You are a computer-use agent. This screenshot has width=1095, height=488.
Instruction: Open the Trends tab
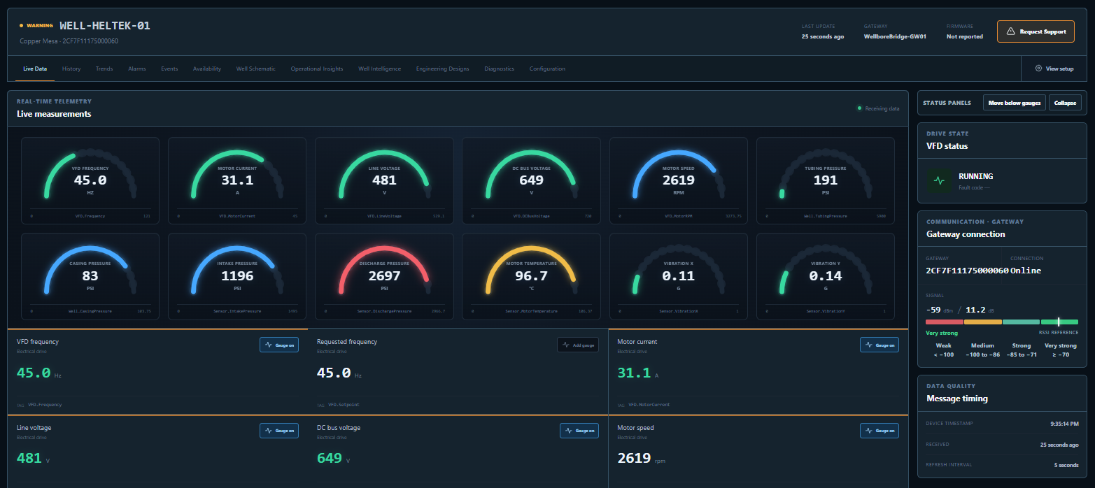(x=104, y=69)
